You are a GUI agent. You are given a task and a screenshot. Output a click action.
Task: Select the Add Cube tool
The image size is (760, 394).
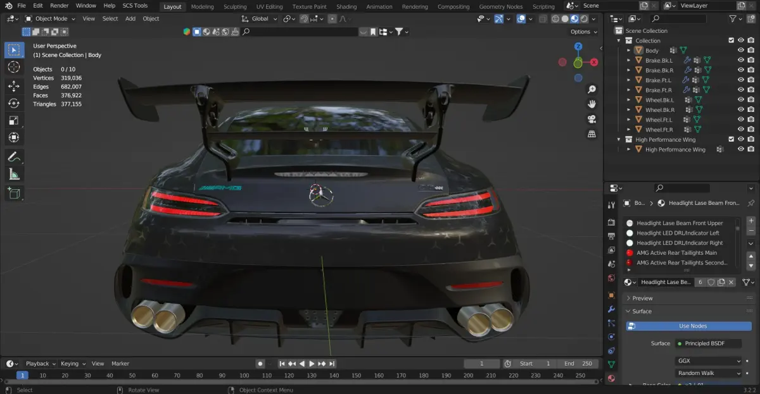point(14,193)
